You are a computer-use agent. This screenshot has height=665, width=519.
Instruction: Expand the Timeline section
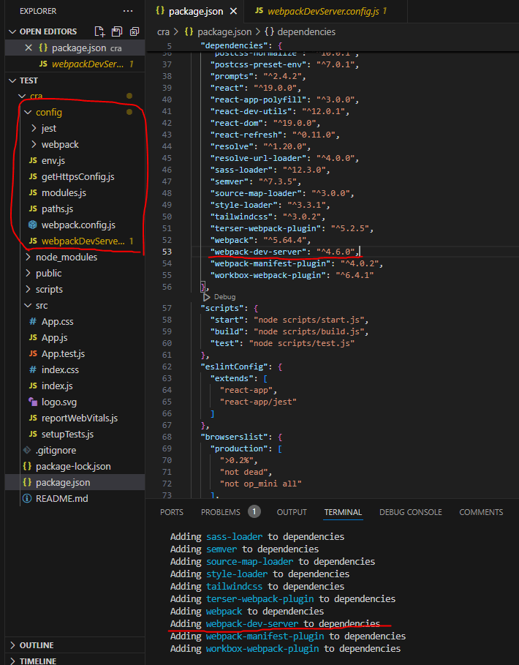pyautogui.click(x=38, y=661)
